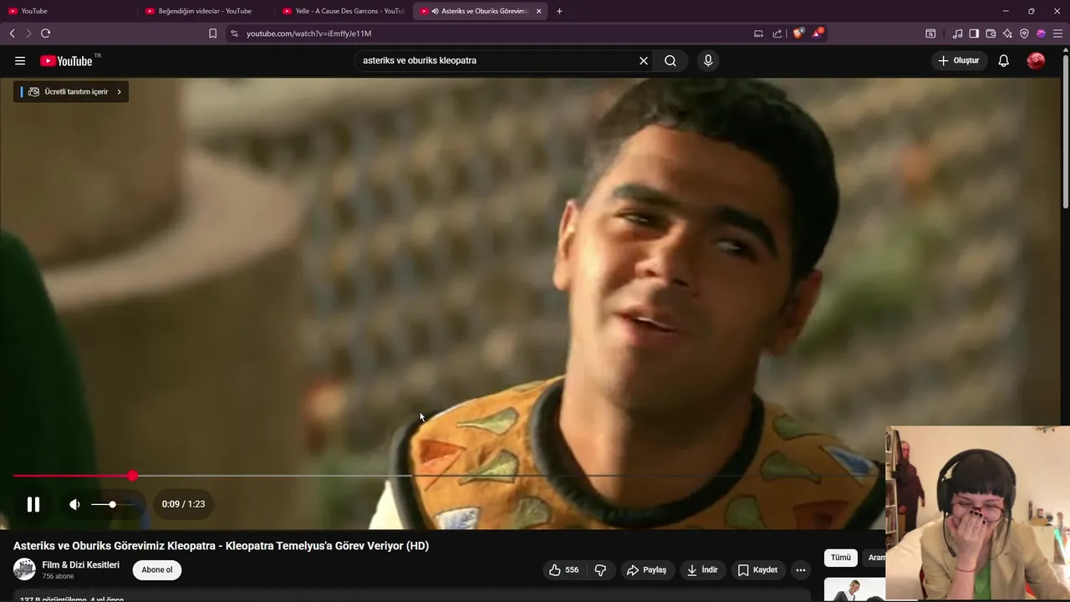
Task: Open Brave Rewards triangle icon
Action: pos(818,33)
